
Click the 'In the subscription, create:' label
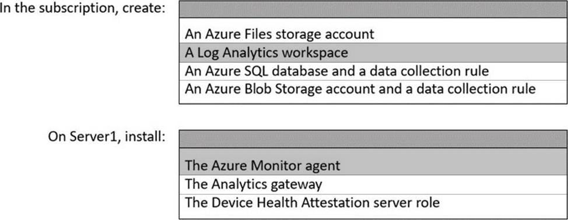(83, 8)
